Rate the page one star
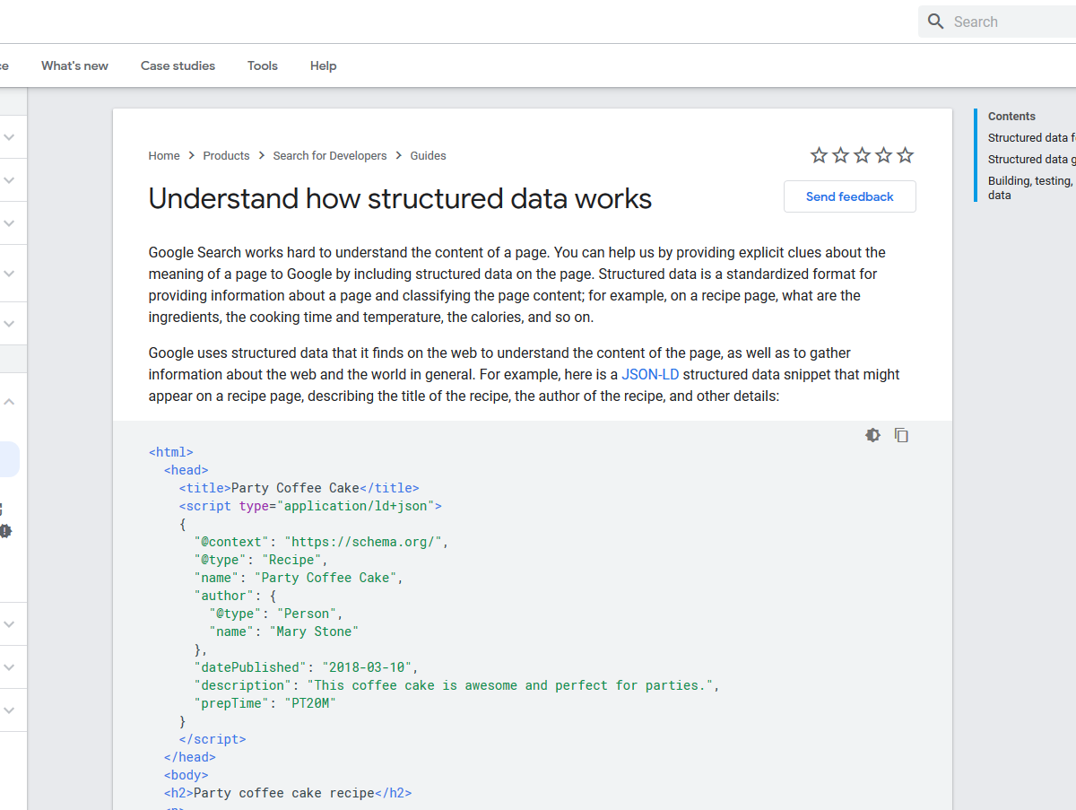Image resolution: width=1076 pixels, height=810 pixels. point(819,155)
